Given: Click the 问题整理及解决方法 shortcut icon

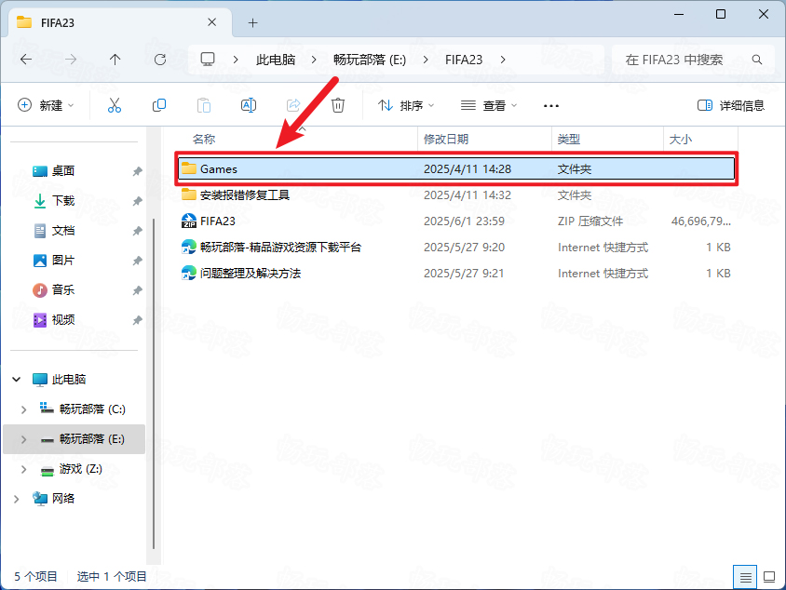Looking at the screenshot, I should 189,273.
